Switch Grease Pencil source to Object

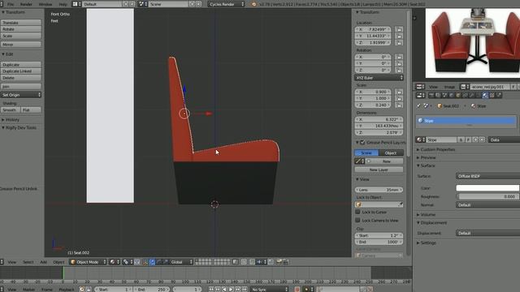point(391,153)
